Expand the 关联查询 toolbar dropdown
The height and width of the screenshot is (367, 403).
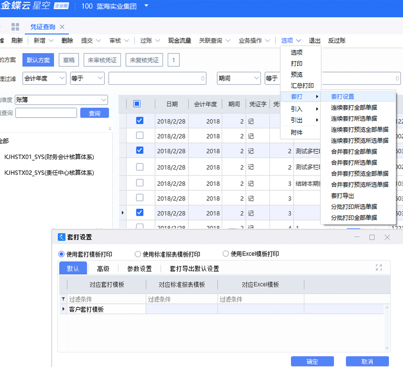pyautogui.click(x=228, y=41)
